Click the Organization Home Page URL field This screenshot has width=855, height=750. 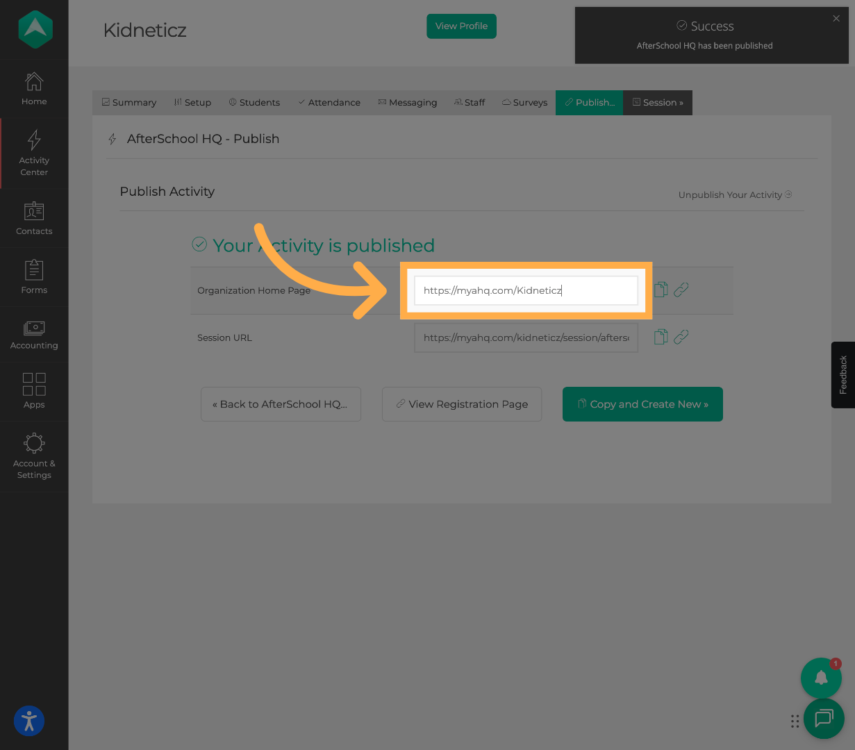click(526, 290)
